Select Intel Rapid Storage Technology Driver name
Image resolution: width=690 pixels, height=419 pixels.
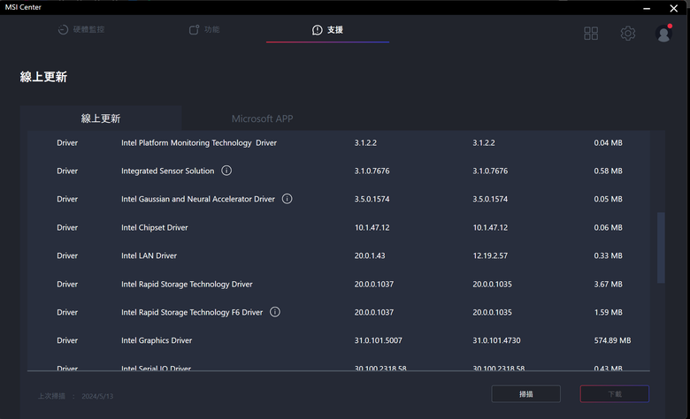pos(187,285)
